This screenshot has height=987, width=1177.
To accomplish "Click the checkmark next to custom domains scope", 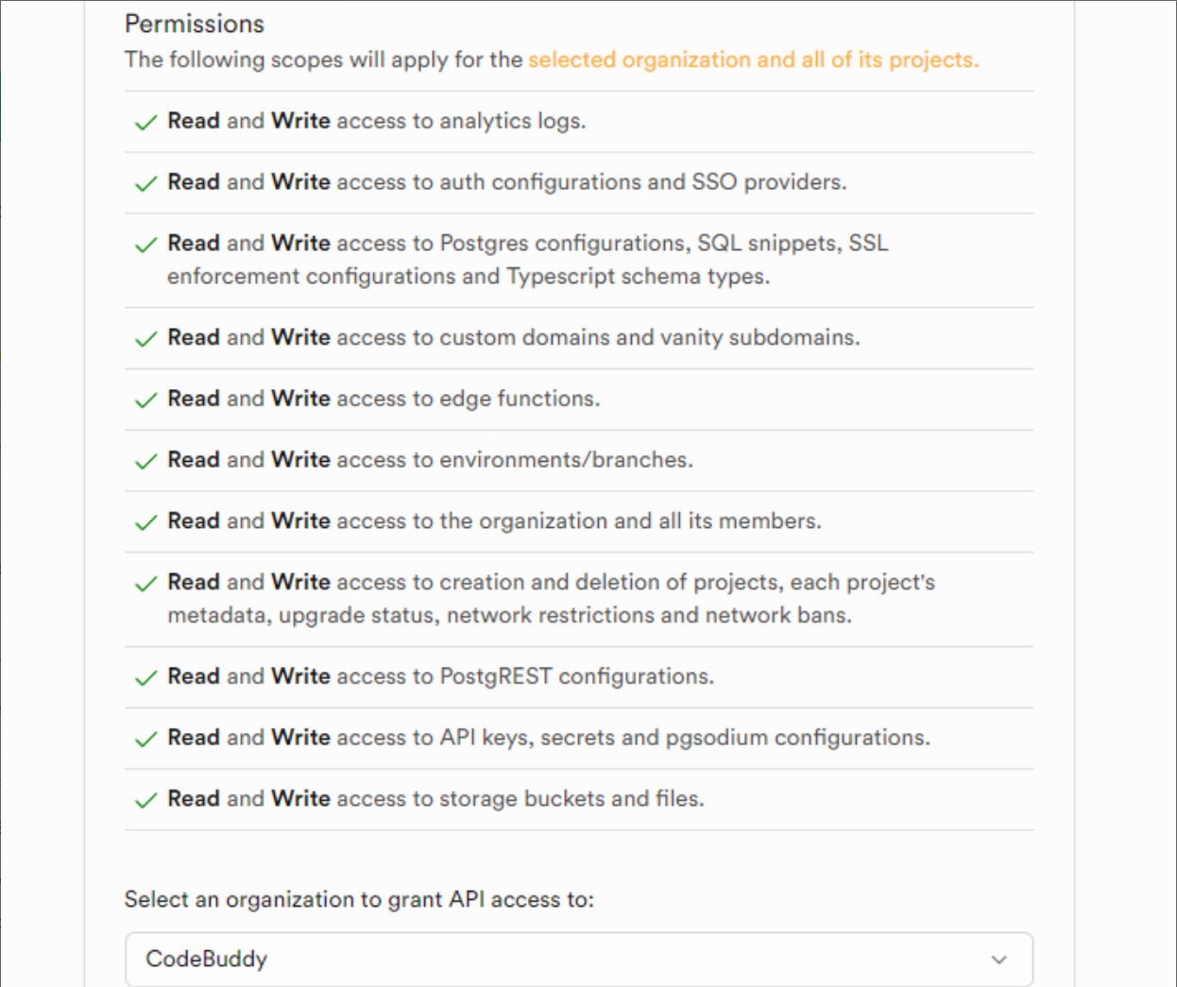I will [x=145, y=339].
